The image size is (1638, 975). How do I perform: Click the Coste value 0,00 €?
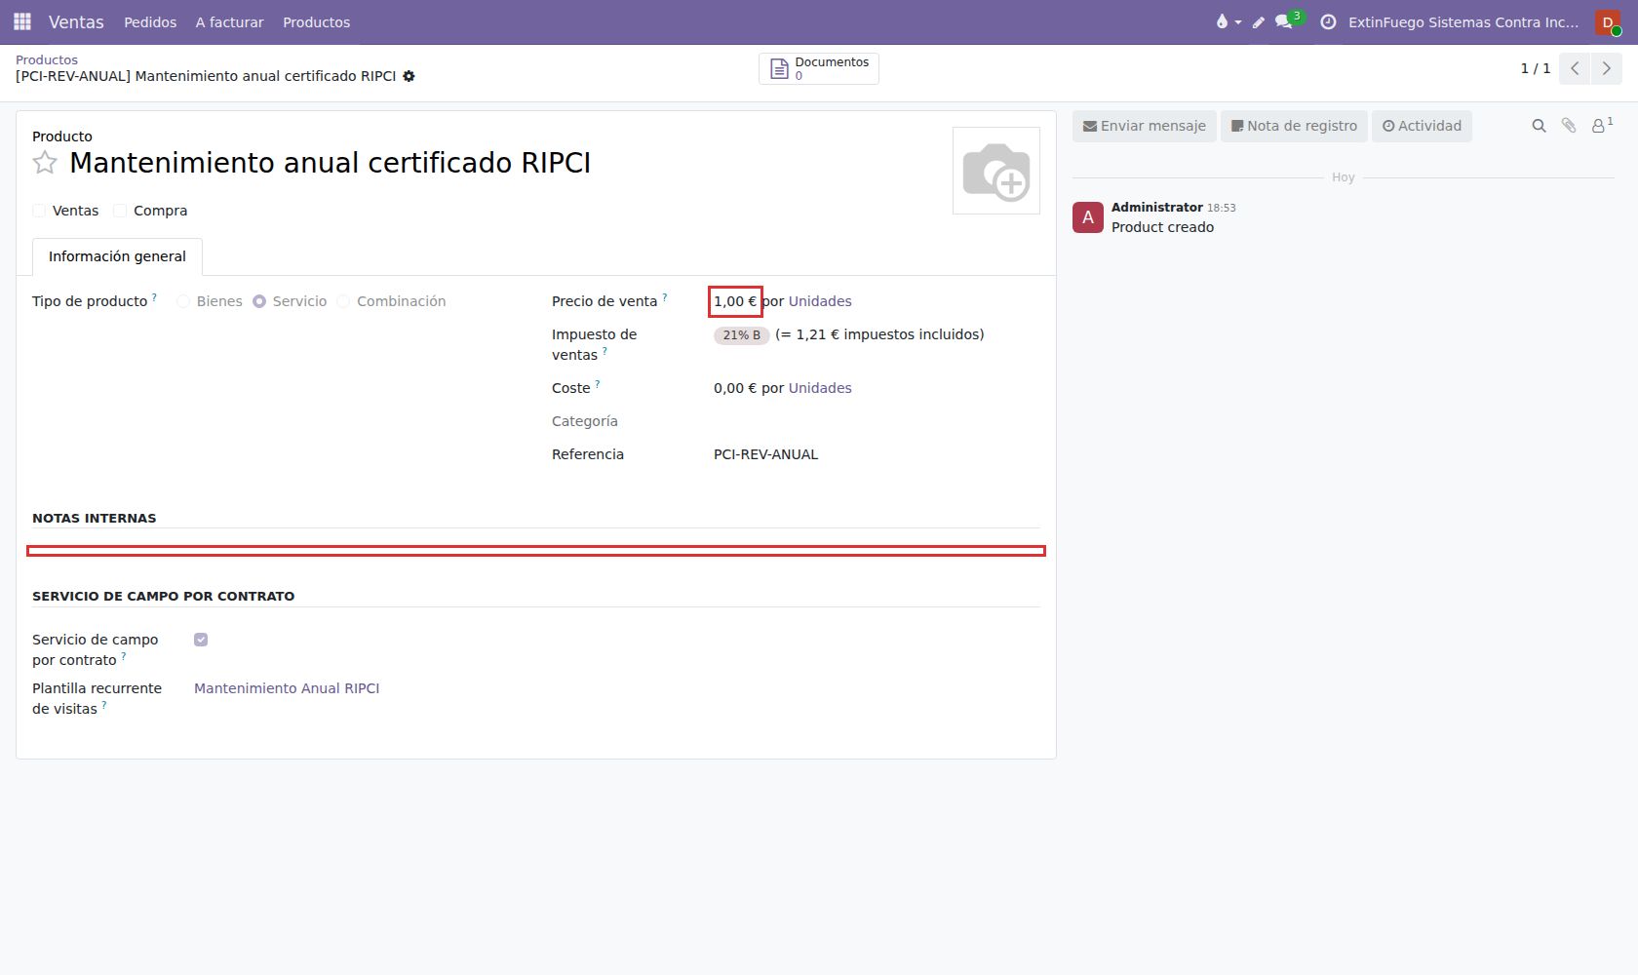735,388
